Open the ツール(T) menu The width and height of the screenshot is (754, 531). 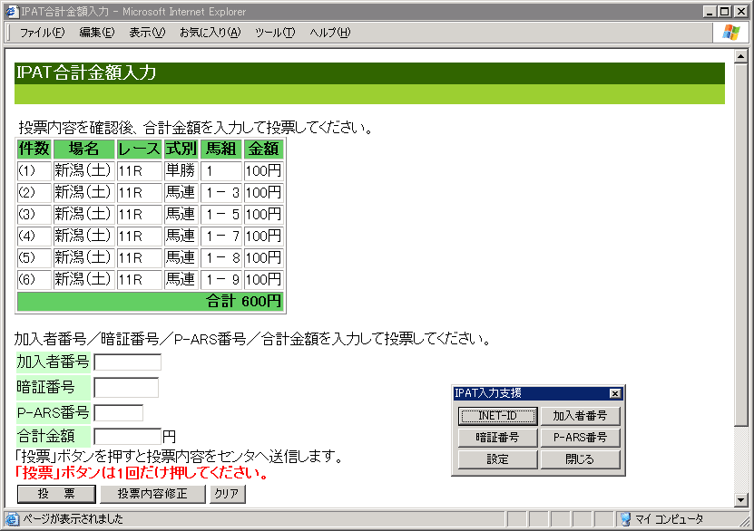click(275, 33)
